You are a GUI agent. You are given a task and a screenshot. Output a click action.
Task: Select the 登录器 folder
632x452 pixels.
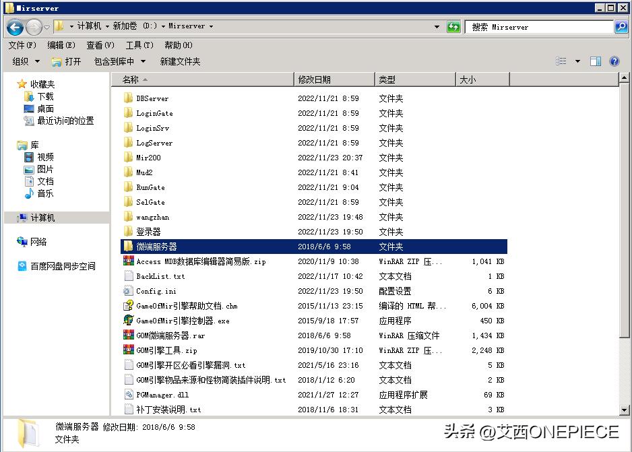tap(148, 231)
